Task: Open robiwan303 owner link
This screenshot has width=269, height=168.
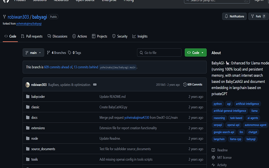Action: (x=18, y=17)
